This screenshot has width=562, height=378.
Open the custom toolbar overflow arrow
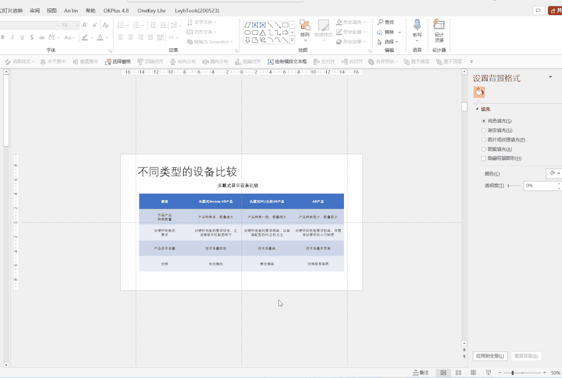tap(471, 61)
